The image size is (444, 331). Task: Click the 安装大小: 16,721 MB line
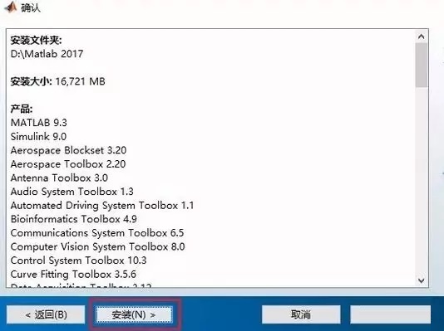57,81
